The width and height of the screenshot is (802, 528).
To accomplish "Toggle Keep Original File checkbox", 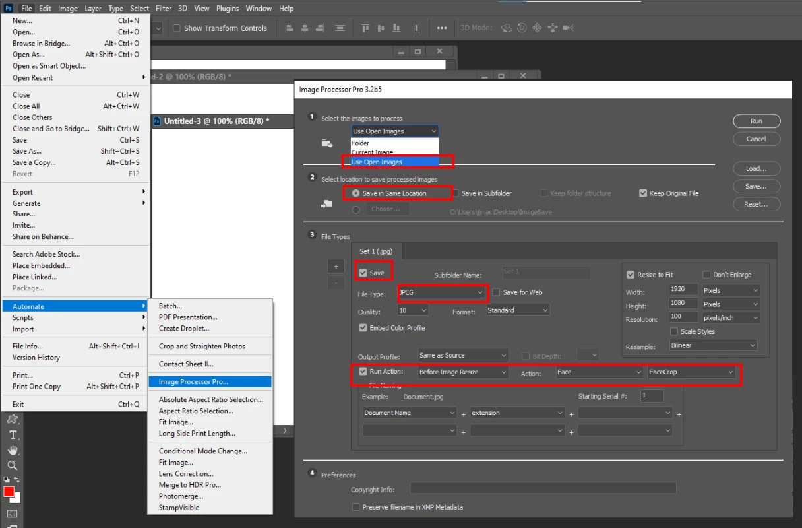I will point(643,193).
